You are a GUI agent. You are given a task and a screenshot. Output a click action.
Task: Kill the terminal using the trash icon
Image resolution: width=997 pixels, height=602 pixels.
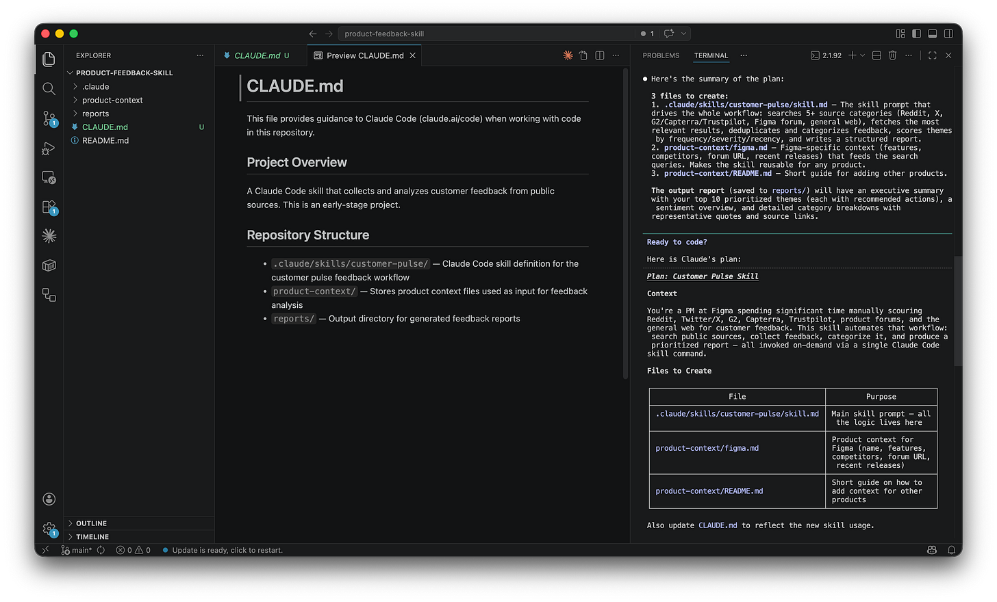(892, 55)
